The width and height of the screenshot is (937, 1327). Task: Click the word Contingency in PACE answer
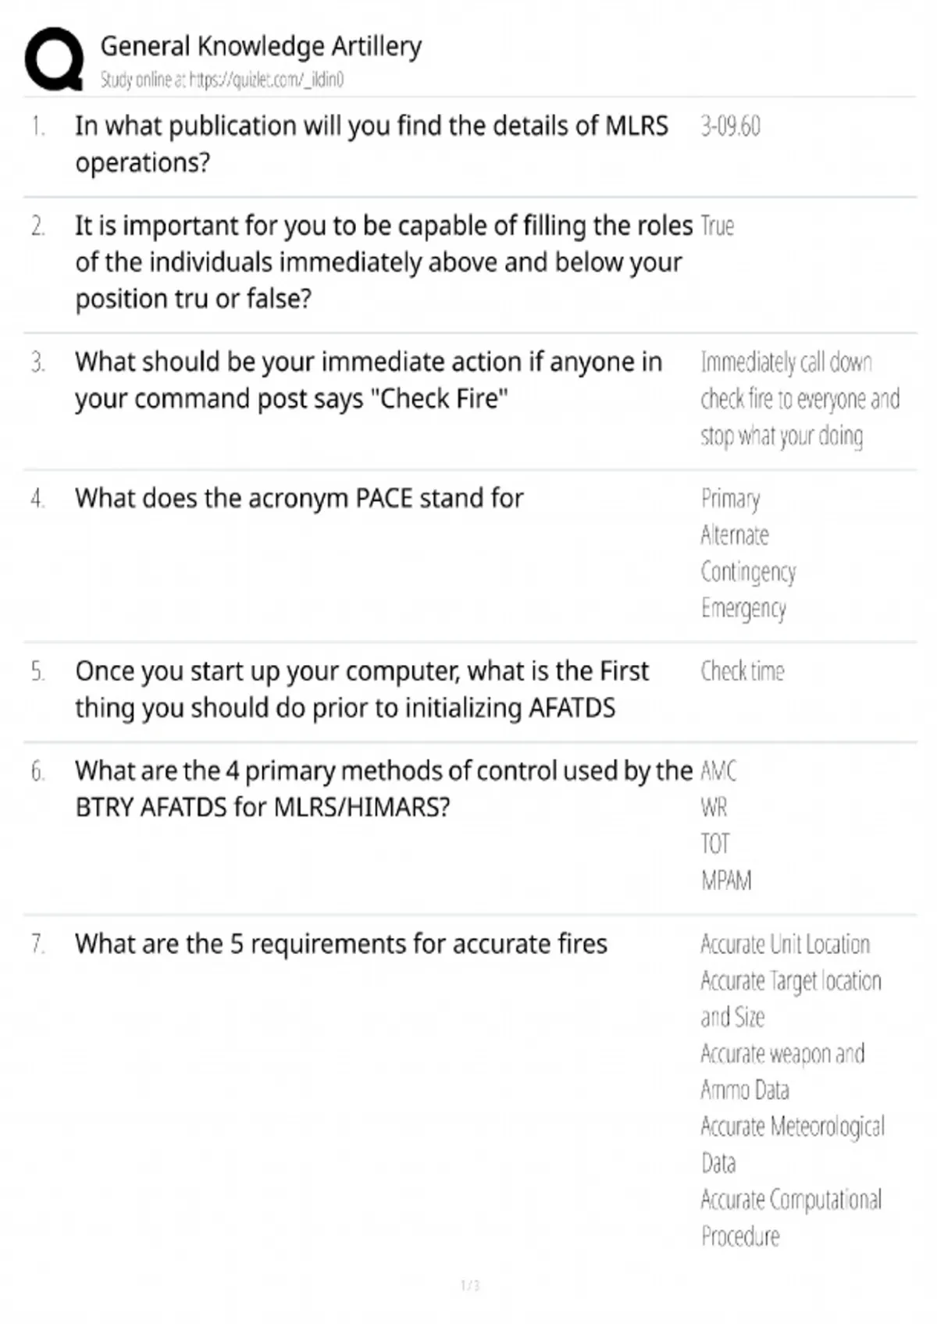(748, 572)
